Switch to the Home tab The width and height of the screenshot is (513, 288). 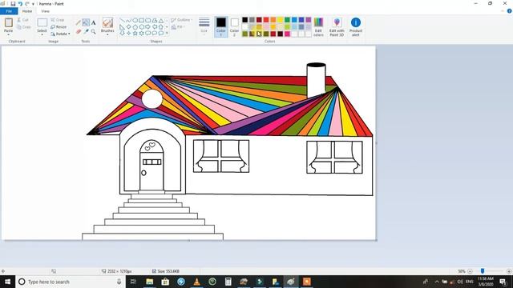point(27,11)
